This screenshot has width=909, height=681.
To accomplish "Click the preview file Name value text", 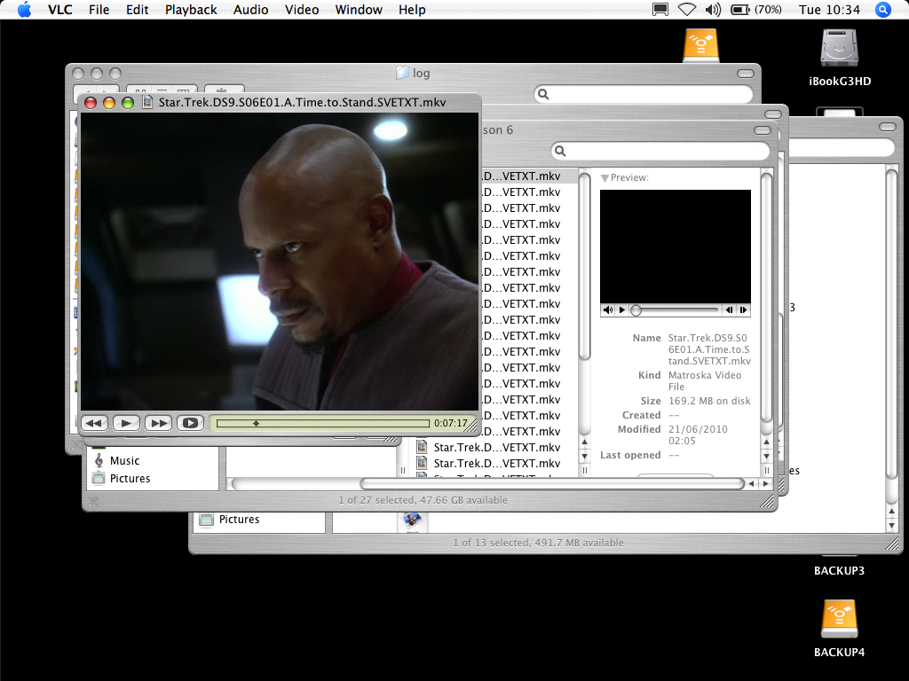I will (709, 349).
